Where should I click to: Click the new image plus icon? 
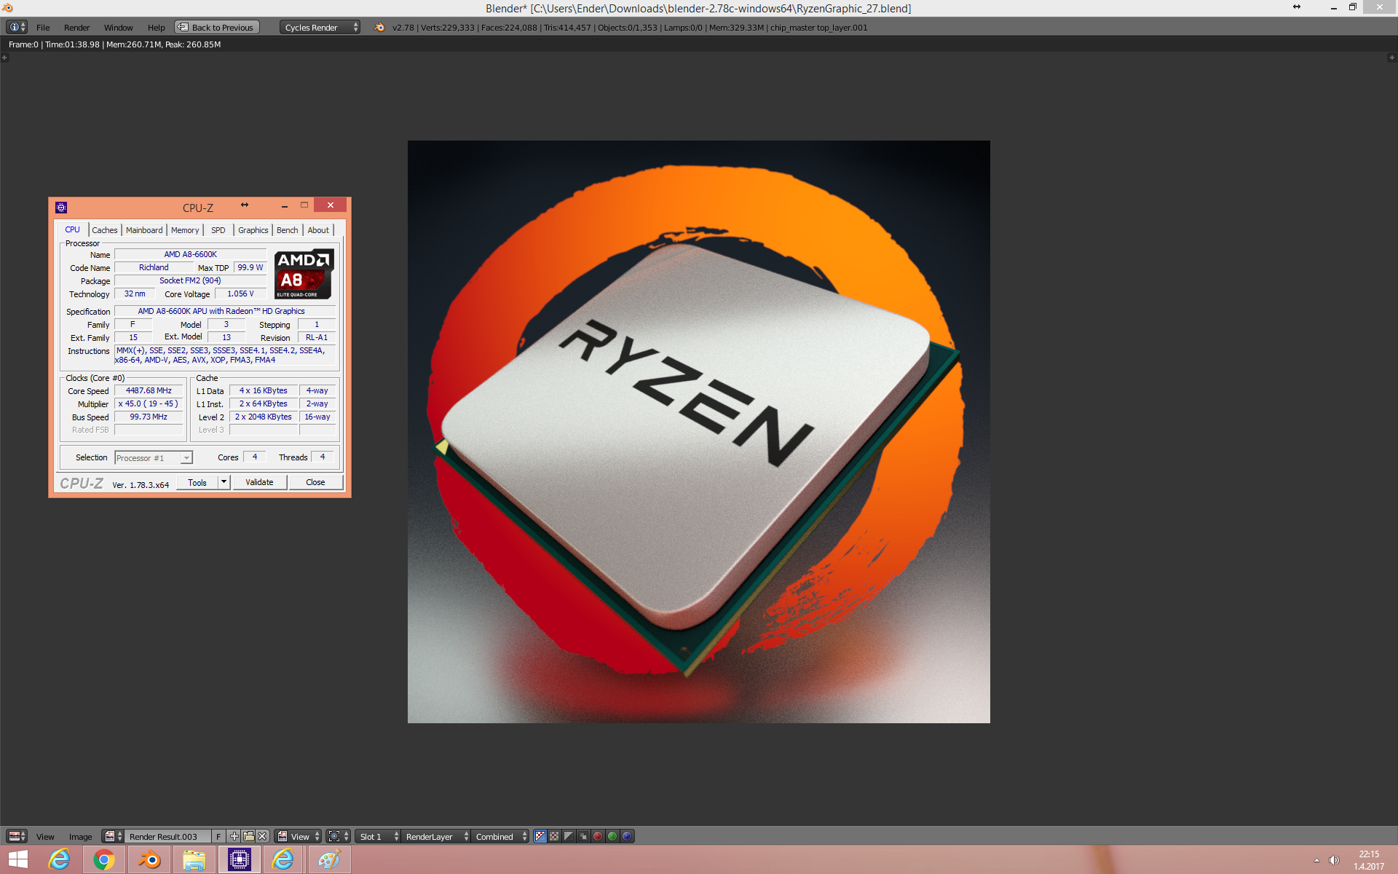click(234, 836)
